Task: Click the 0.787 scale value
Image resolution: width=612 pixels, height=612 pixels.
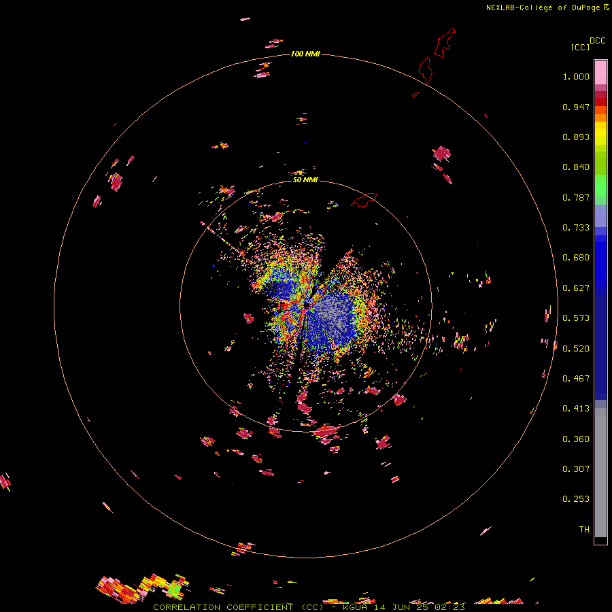Action: point(576,197)
